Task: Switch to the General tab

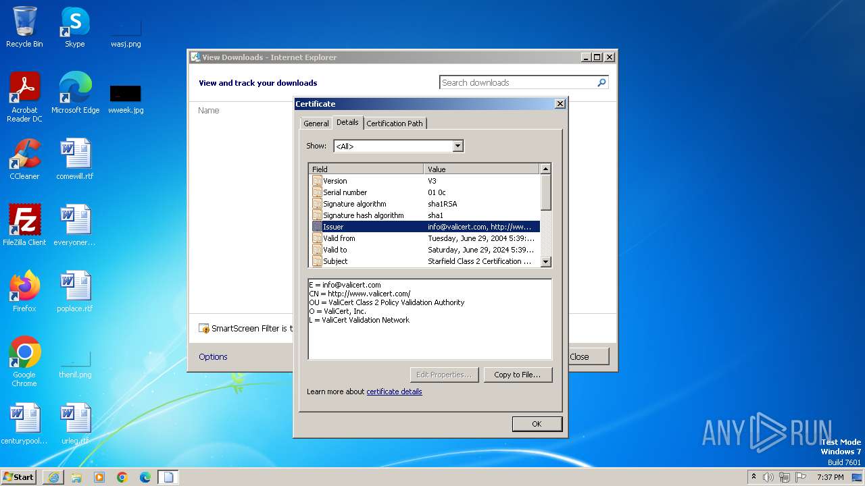Action: (x=316, y=124)
